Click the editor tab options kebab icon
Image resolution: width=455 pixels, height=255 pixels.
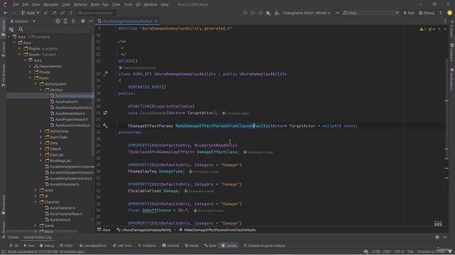click(445, 21)
